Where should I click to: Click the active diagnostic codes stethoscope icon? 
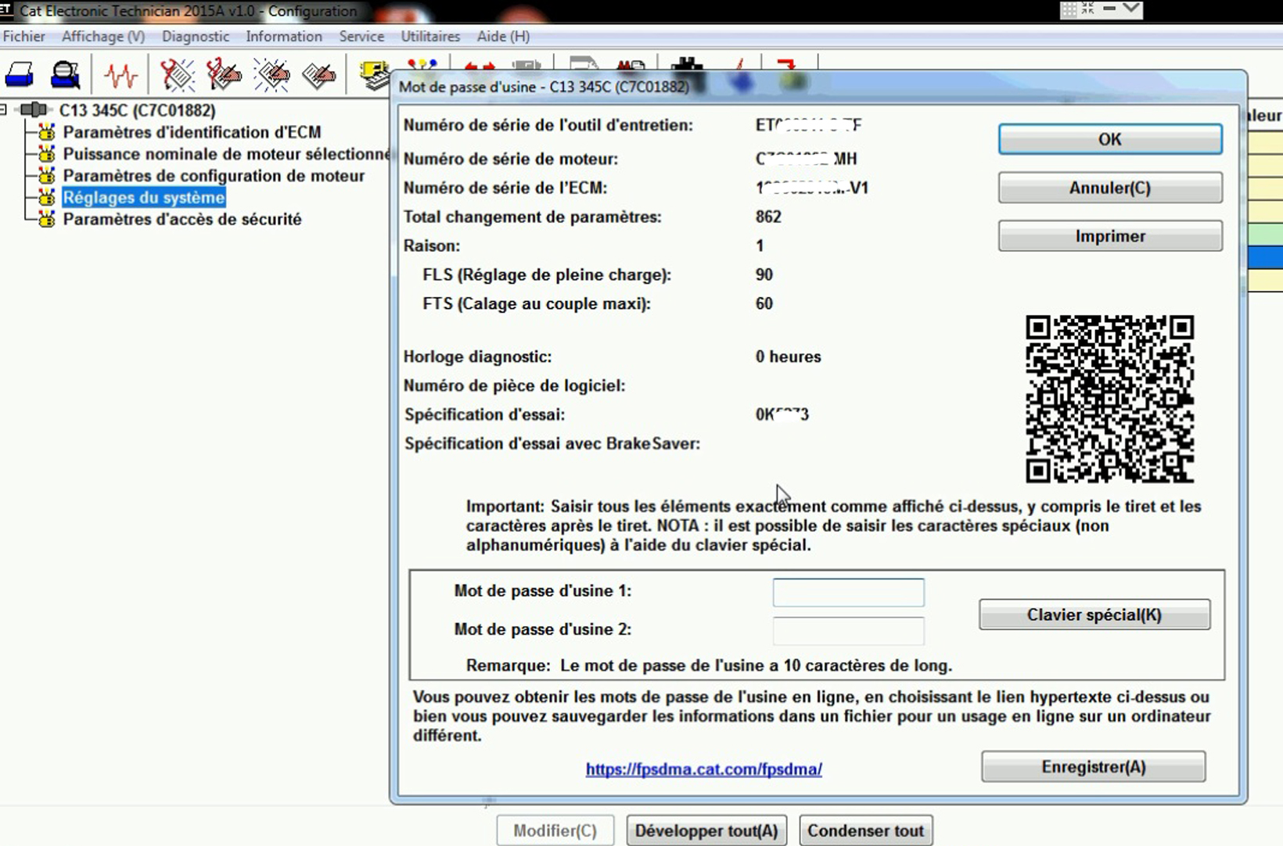[x=177, y=75]
